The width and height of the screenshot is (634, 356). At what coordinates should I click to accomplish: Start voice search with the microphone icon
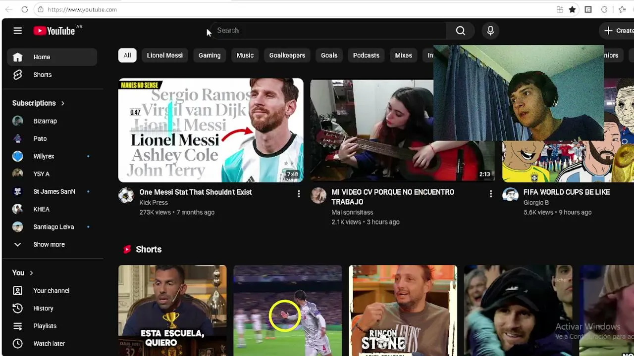coord(490,31)
